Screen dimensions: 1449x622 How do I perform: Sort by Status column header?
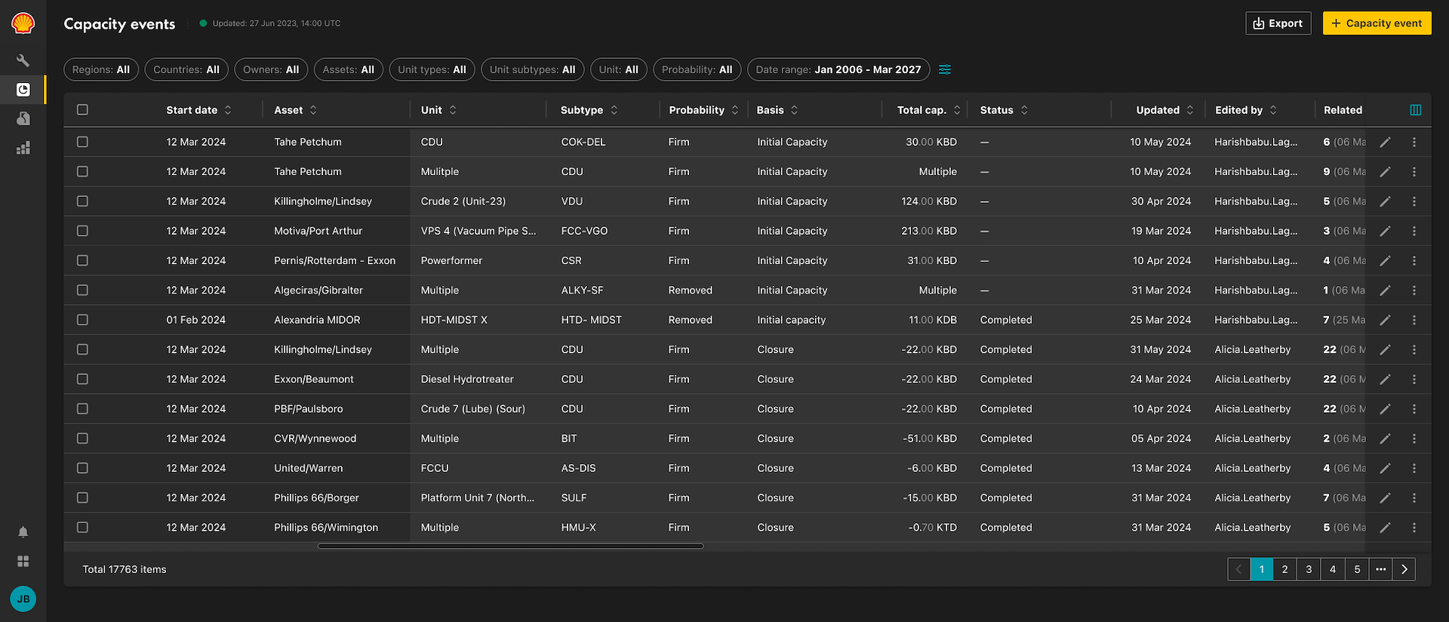[x=1004, y=110]
